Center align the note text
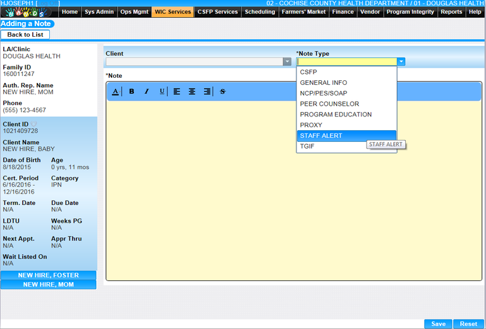This screenshot has width=486, height=329. pyautogui.click(x=192, y=92)
